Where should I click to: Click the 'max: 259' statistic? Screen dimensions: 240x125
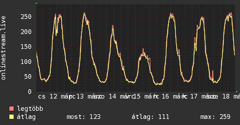[x=215, y=117]
